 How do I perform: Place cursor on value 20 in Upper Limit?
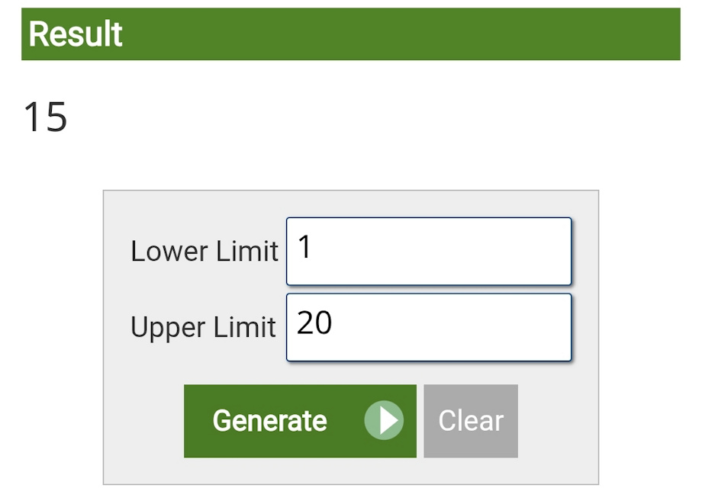click(314, 323)
